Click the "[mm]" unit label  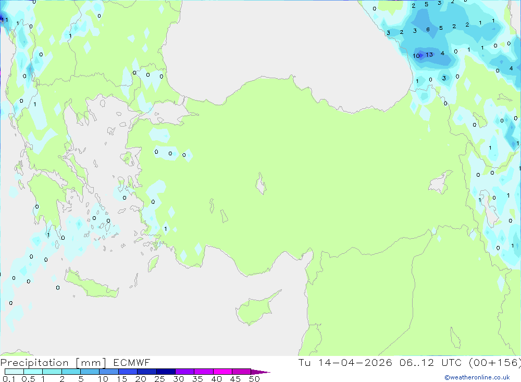pyautogui.click(x=91, y=363)
